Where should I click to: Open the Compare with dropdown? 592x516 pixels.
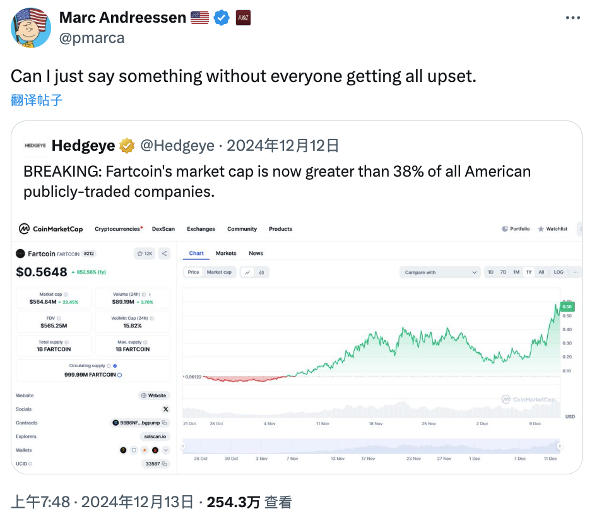pyautogui.click(x=440, y=272)
